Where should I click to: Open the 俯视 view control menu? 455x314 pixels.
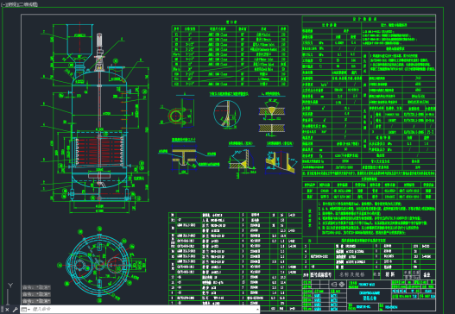coord(11,4)
